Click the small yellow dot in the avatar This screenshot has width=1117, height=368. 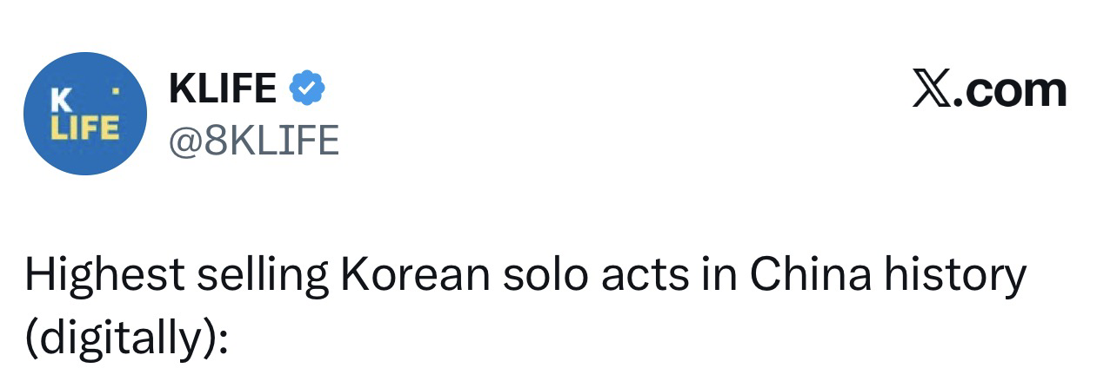click(x=116, y=90)
